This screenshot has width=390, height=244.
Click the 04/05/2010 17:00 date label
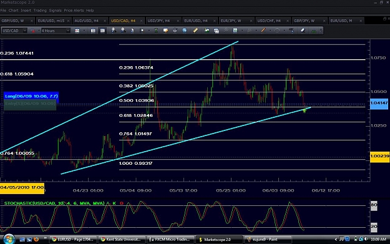22,188
